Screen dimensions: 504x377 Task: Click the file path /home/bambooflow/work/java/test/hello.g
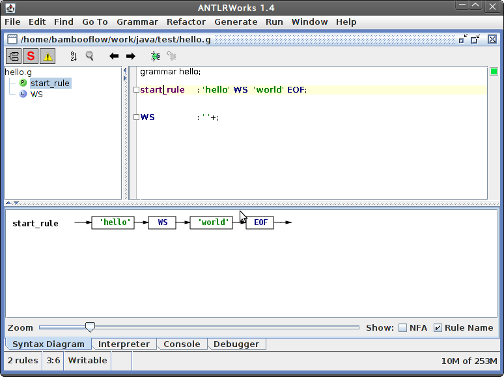(x=116, y=39)
